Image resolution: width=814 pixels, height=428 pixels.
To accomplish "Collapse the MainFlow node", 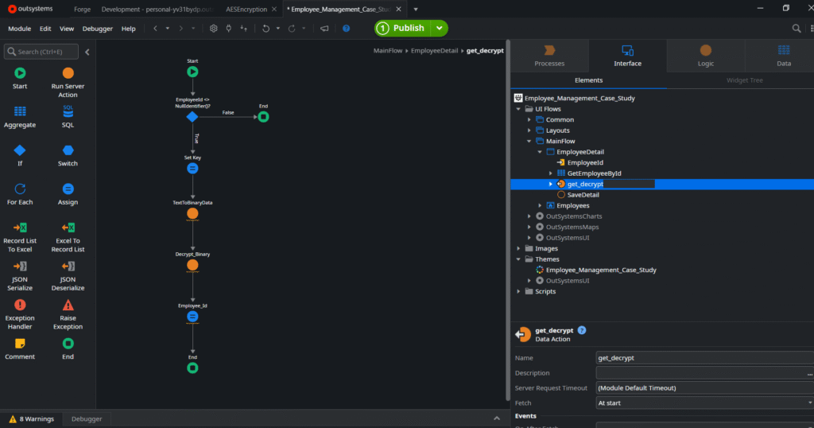I will click(529, 142).
